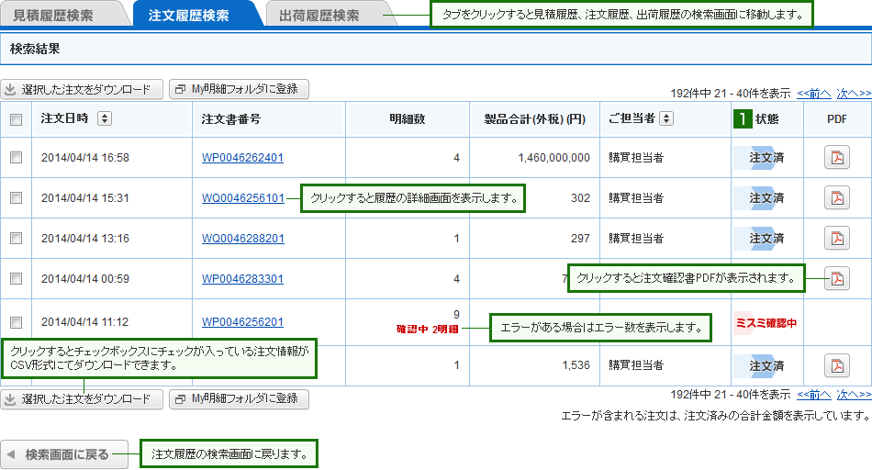Screen dimensions: 872x470
Task: Sort by 注文日時 using the sort arrows
Action: tap(104, 118)
